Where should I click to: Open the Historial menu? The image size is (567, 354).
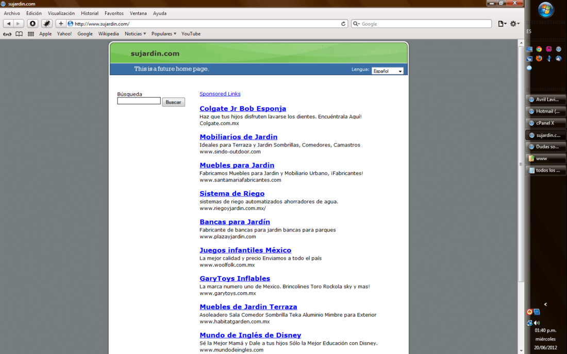click(x=90, y=13)
